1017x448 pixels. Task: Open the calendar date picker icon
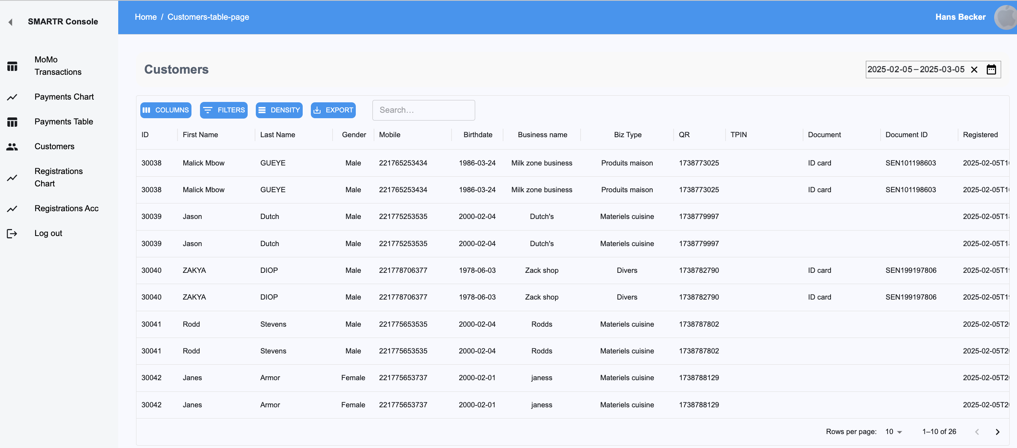point(991,70)
